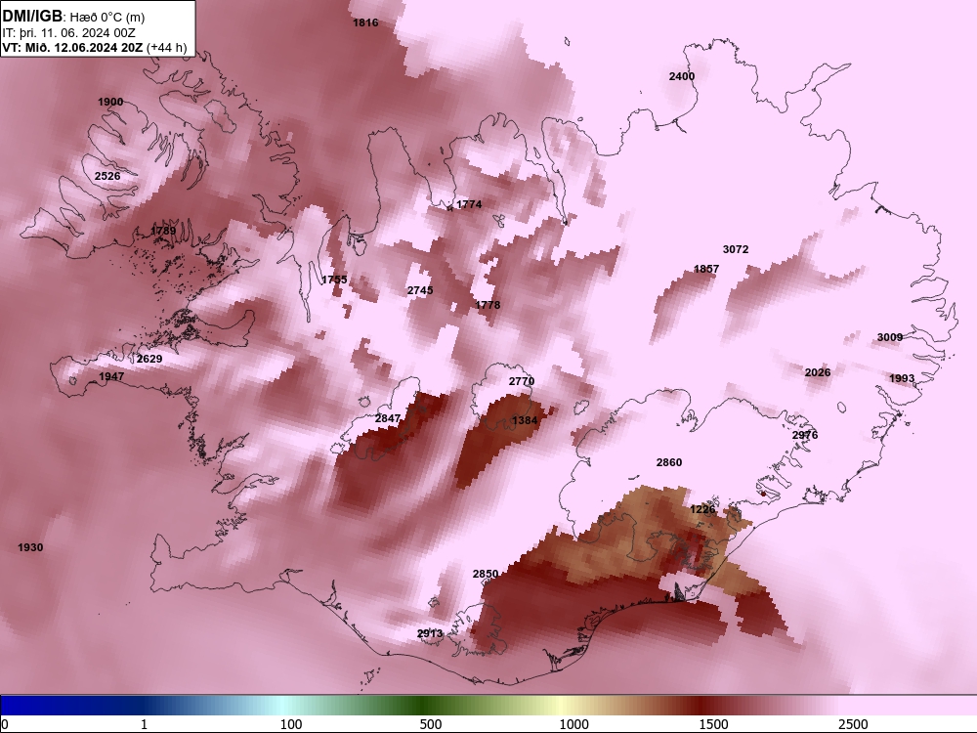977x733 pixels.
Task: Click the 2400 value in the north
Action: tap(682, 76)
